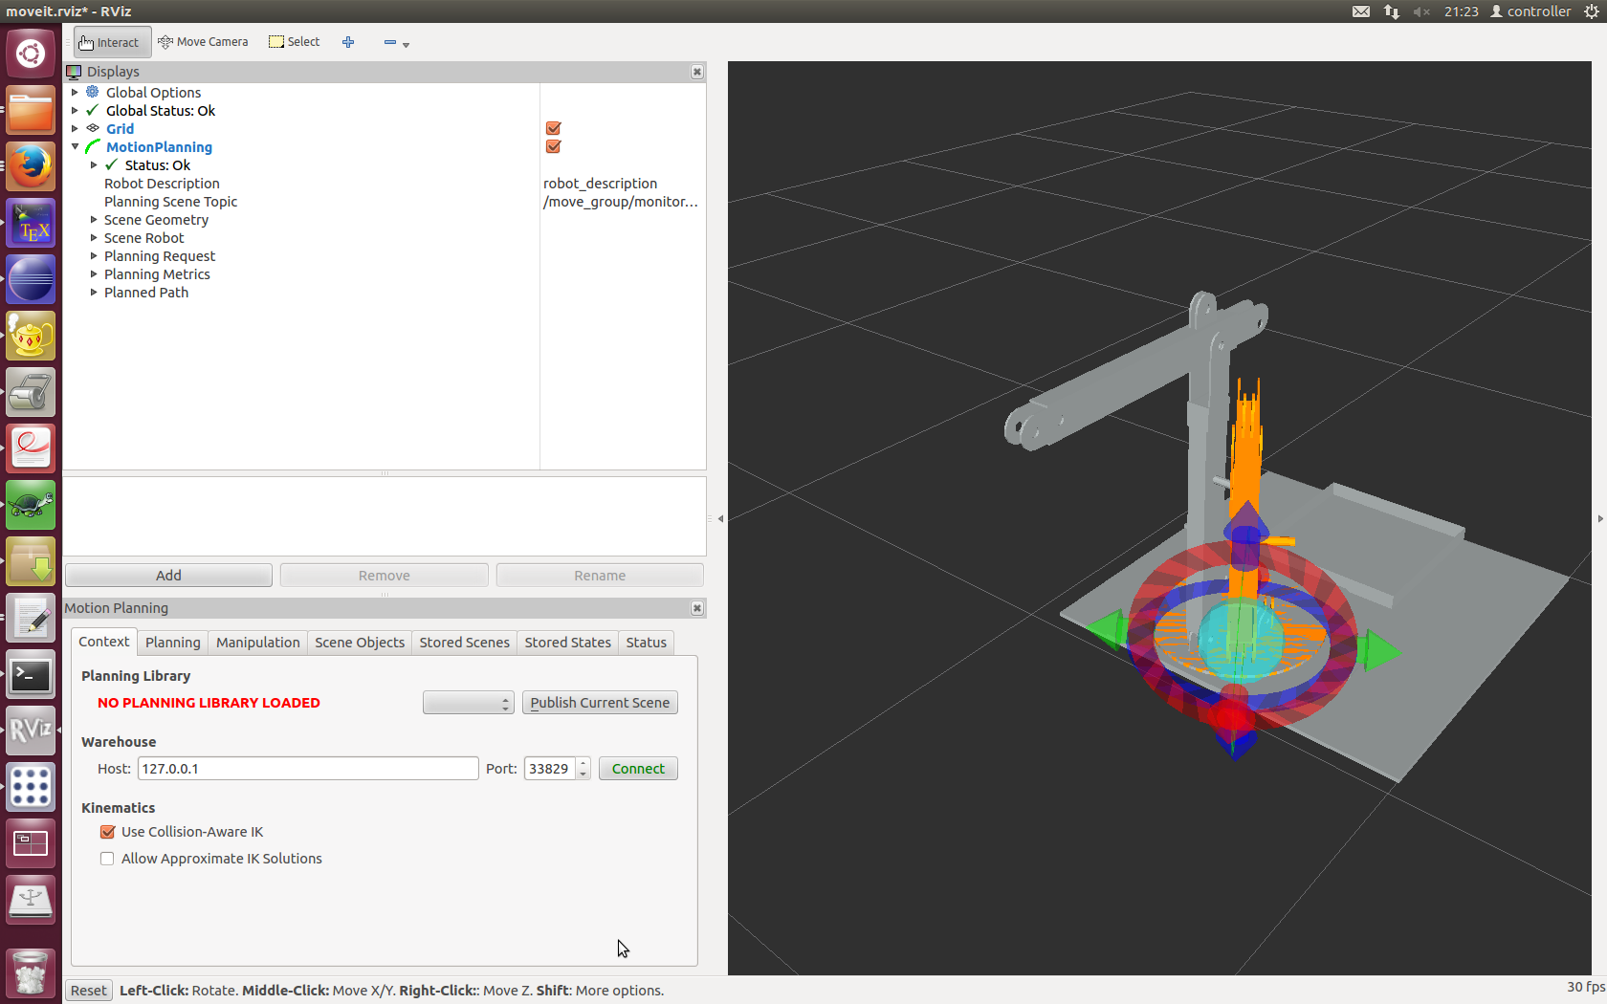Click Publish Current Scene button
This screenshot has width=1607, height=1004.
click(600, 703)
